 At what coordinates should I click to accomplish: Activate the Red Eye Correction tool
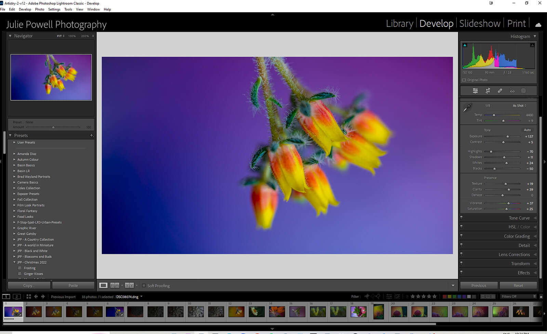[x=512, y=91]
